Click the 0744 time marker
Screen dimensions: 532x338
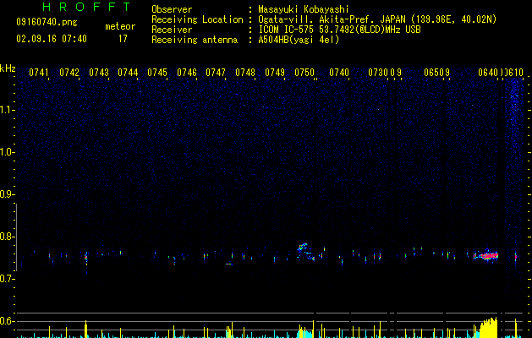(x=128, y=73)
